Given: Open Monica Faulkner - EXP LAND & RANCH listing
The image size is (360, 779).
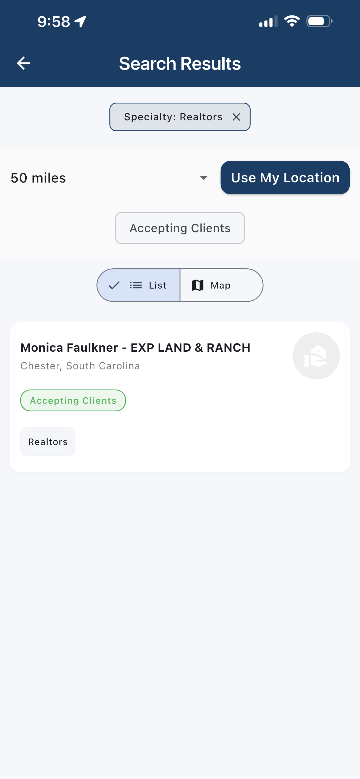Looking at the screenshot, I should point(135,348).
